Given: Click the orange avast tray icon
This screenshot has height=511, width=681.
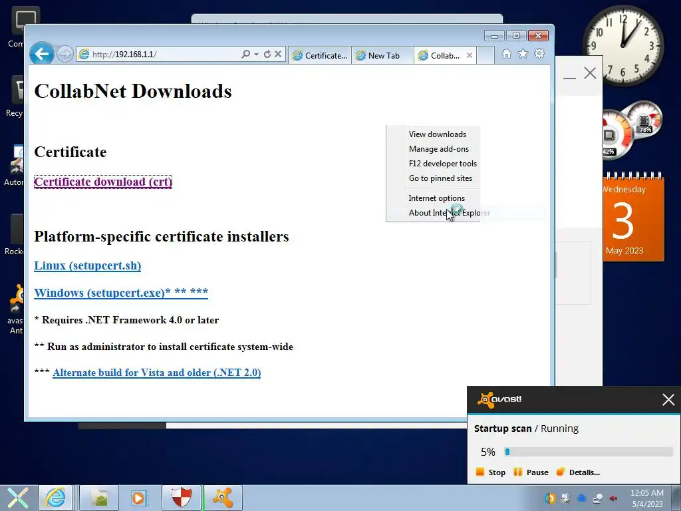Looking at the screenshot, I should click(550, 498).
